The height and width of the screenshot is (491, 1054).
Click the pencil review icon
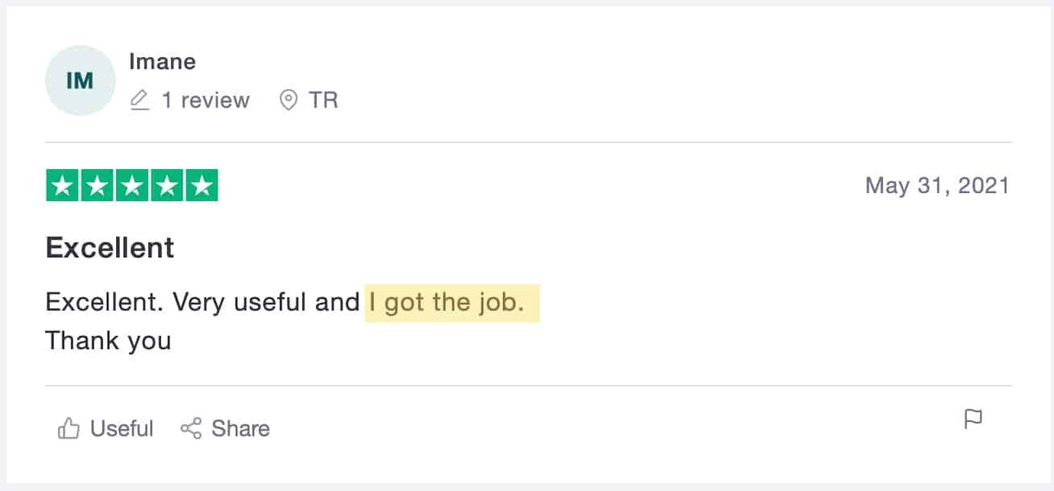[139, 101]
